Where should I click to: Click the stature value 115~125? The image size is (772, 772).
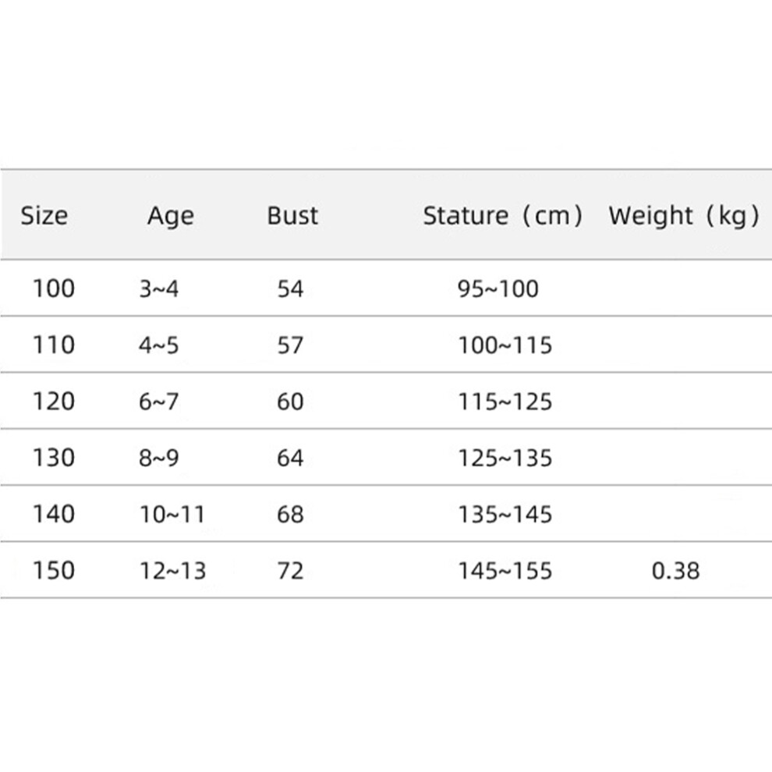coord(505,402)
